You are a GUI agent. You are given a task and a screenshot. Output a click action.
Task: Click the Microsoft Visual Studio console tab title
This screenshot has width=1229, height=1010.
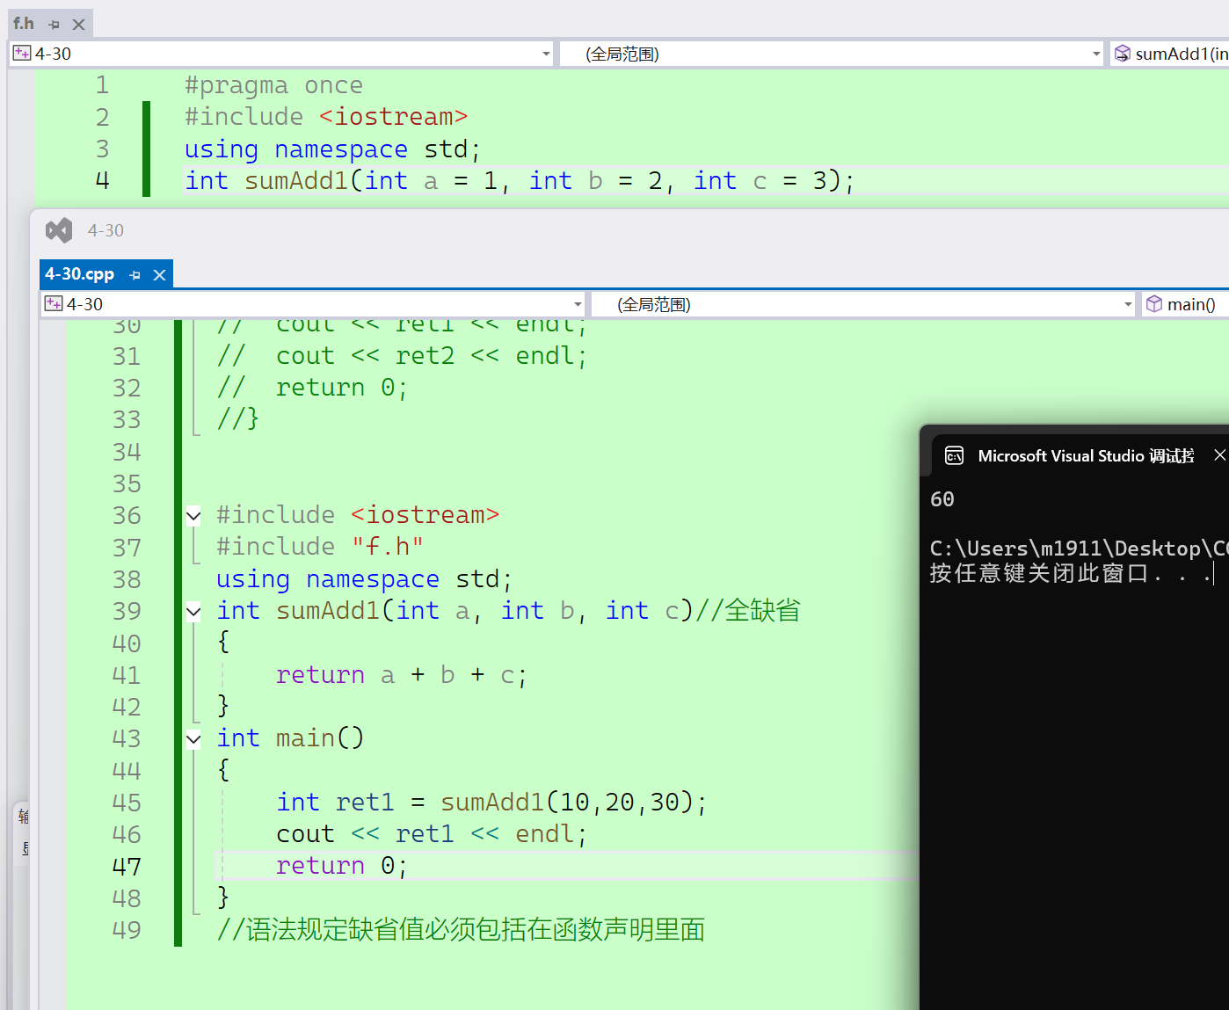(x=1086, y=455)
